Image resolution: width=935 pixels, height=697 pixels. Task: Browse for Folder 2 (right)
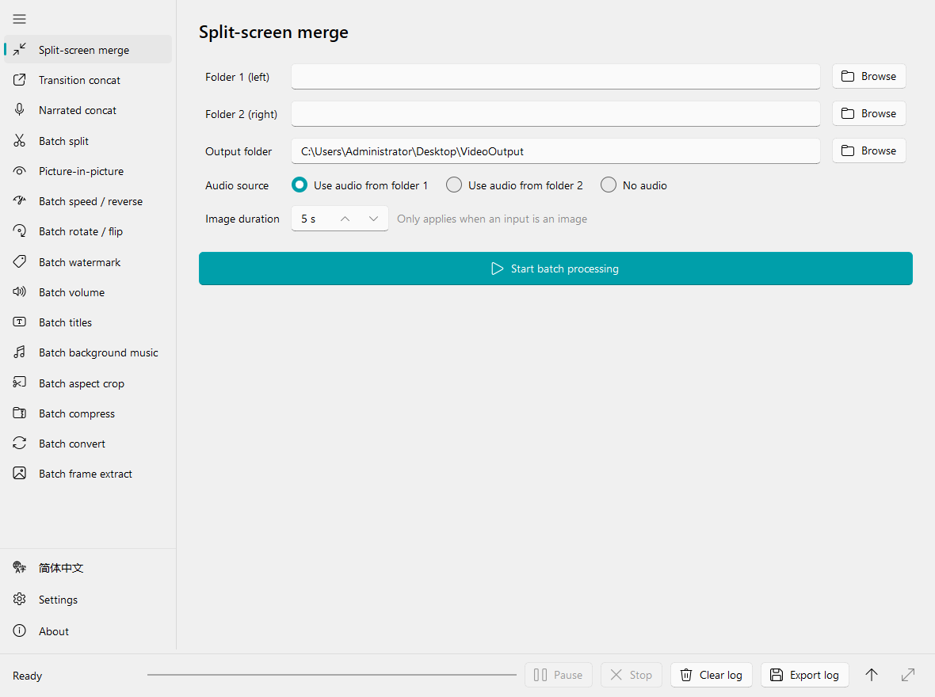click(x=868, y=113)
